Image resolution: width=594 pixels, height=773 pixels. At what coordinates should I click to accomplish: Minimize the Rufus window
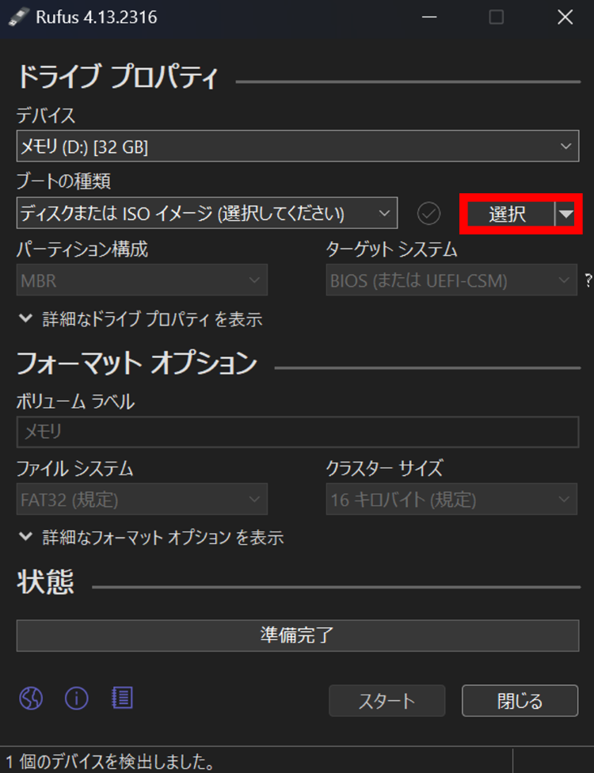(x=429, y=17)
